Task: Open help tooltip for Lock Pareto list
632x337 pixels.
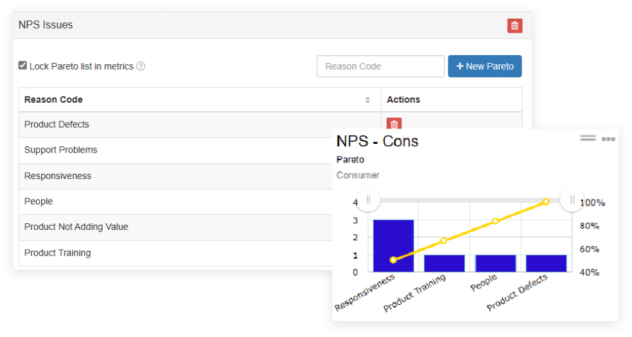Action: pyautogui.click(x=141, y=66)
